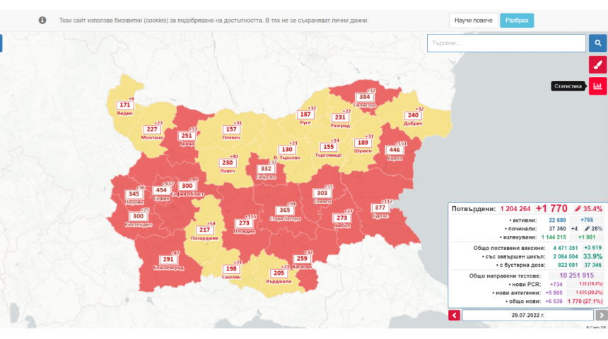Image resolution: width=608 pixels, height=339 pixels.
Task: Click the gray next date arrow
Action: click(x=601, y=316)
